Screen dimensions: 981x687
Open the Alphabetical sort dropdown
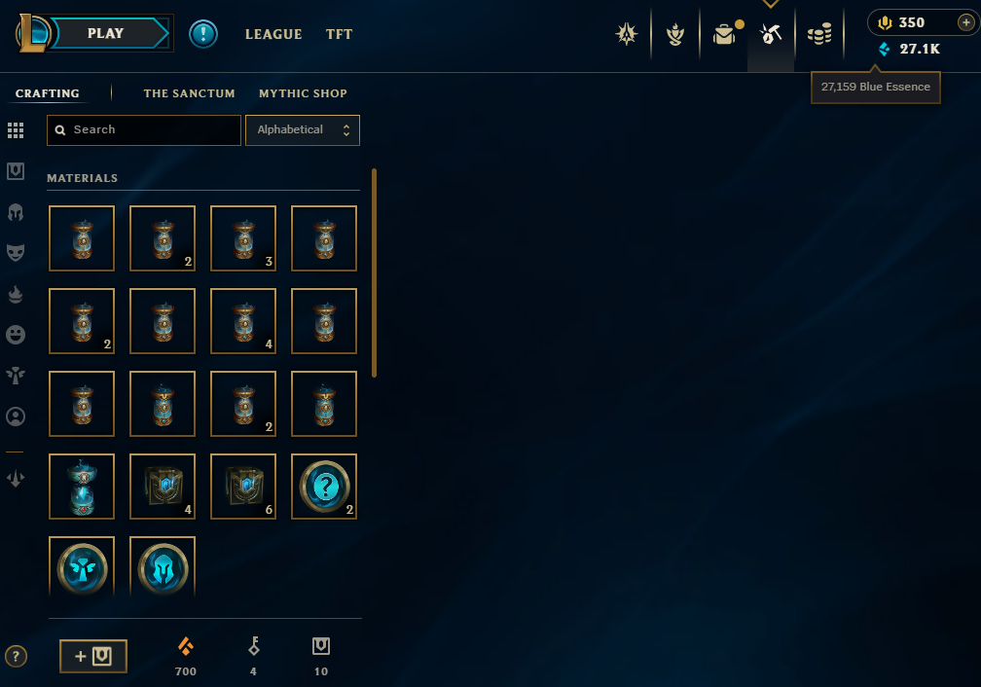point(303,130)
